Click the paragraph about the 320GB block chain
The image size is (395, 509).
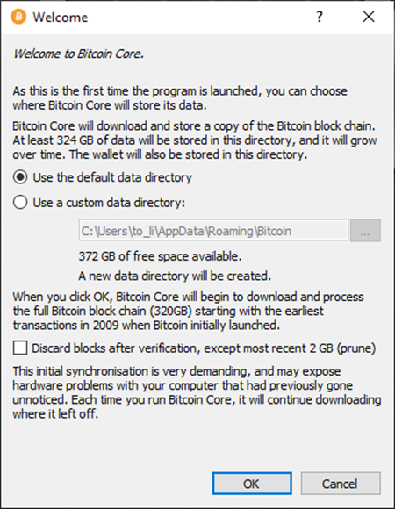click(188, 311)
